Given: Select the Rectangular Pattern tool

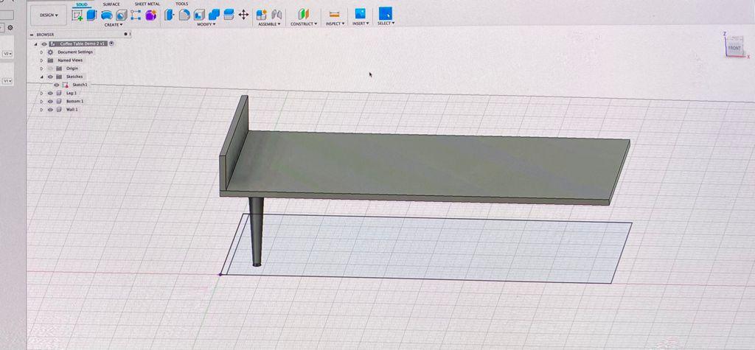Looking at the screenshot, I should [136, 15].
